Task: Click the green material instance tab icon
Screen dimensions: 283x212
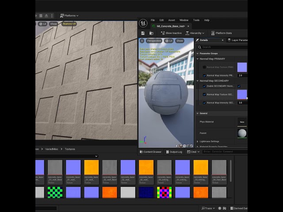Action: pos(153,26)
